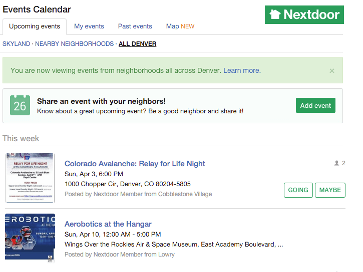Click the Wings Over the Rockies location text

[174, 245]
